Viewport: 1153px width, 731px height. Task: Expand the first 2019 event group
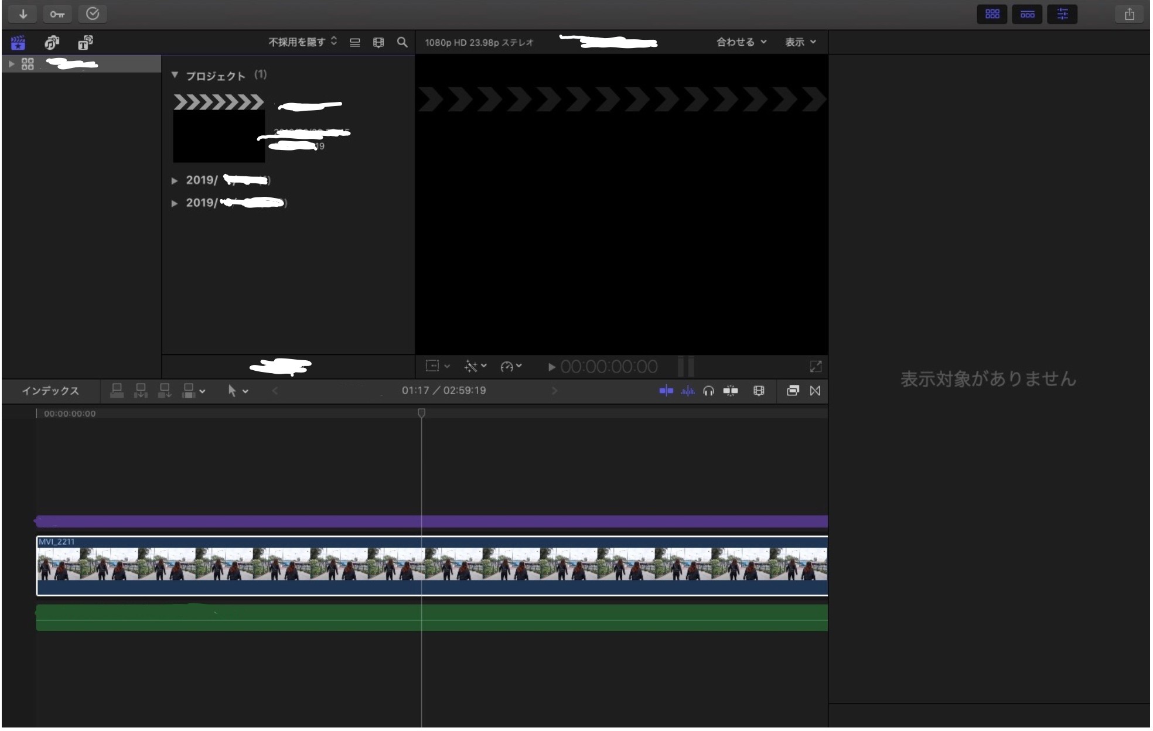175,180
